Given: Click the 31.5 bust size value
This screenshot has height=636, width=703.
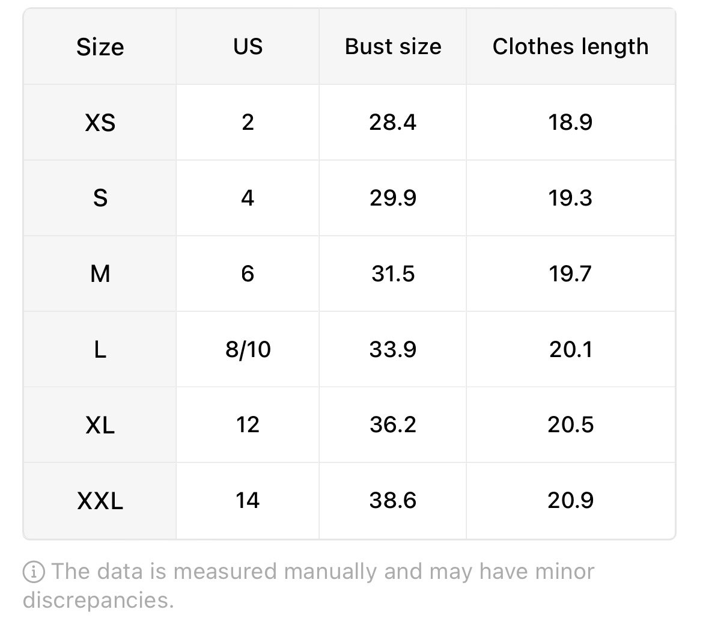Looking at the screenshot, I should 393,274.
